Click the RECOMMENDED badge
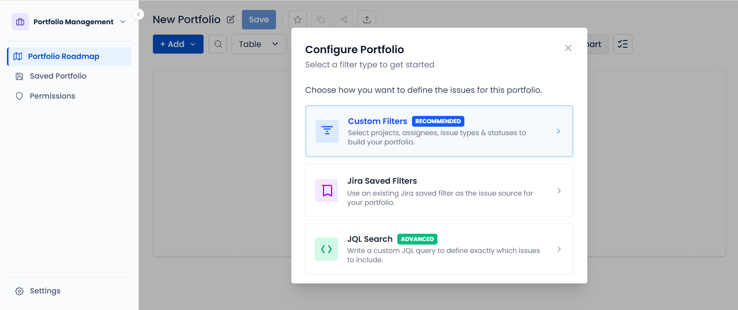This screenshot has width=738, height=310. (438, 121)
